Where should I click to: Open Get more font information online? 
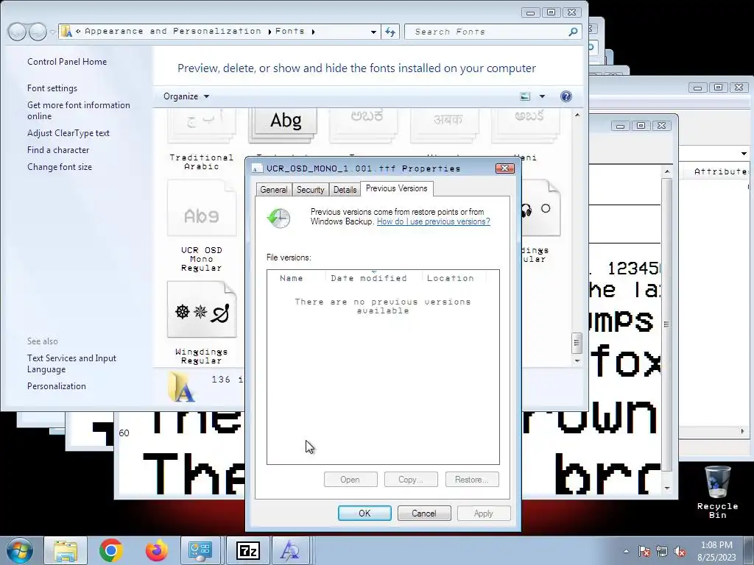click(x=78, y=110)
